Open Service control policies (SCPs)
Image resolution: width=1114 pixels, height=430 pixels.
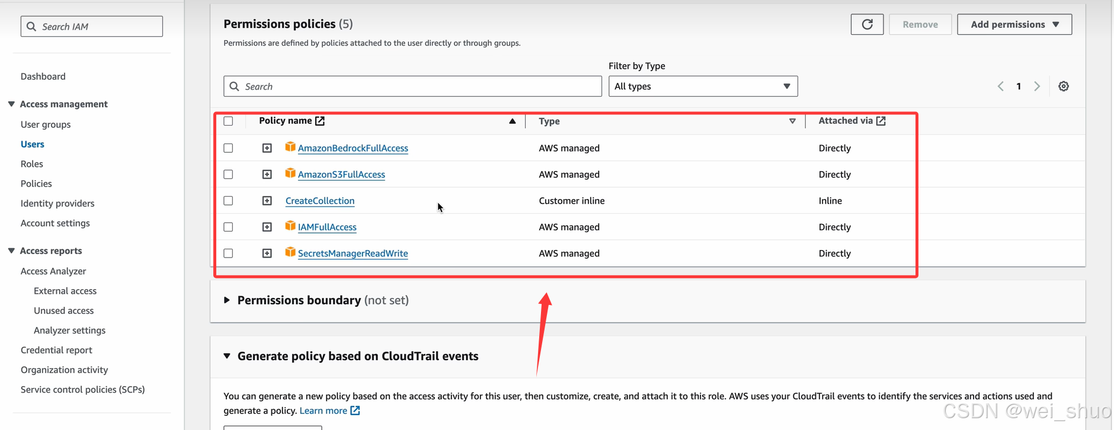[83, 390]
